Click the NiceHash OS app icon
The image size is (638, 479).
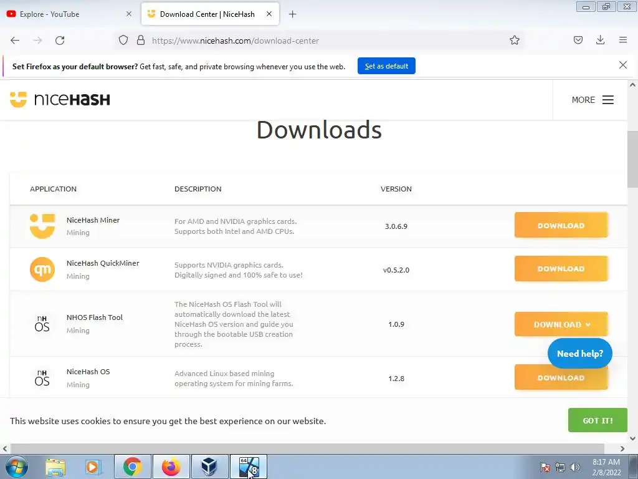pos(42,378)
